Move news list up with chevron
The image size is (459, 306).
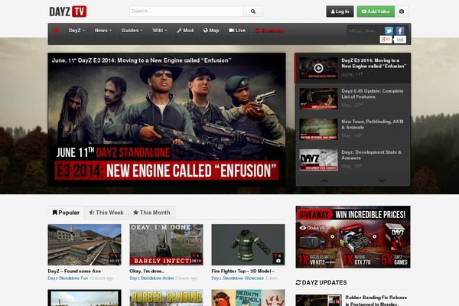(324, 181)
